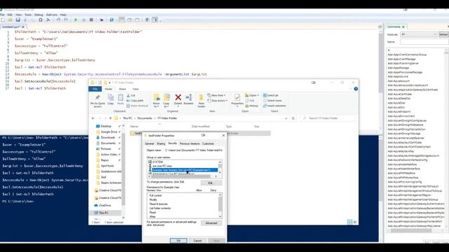This screenshot has width=449, height=252.
Task: Click the Back arrow in Explorer navigation
Action: [x=93, y=118]
